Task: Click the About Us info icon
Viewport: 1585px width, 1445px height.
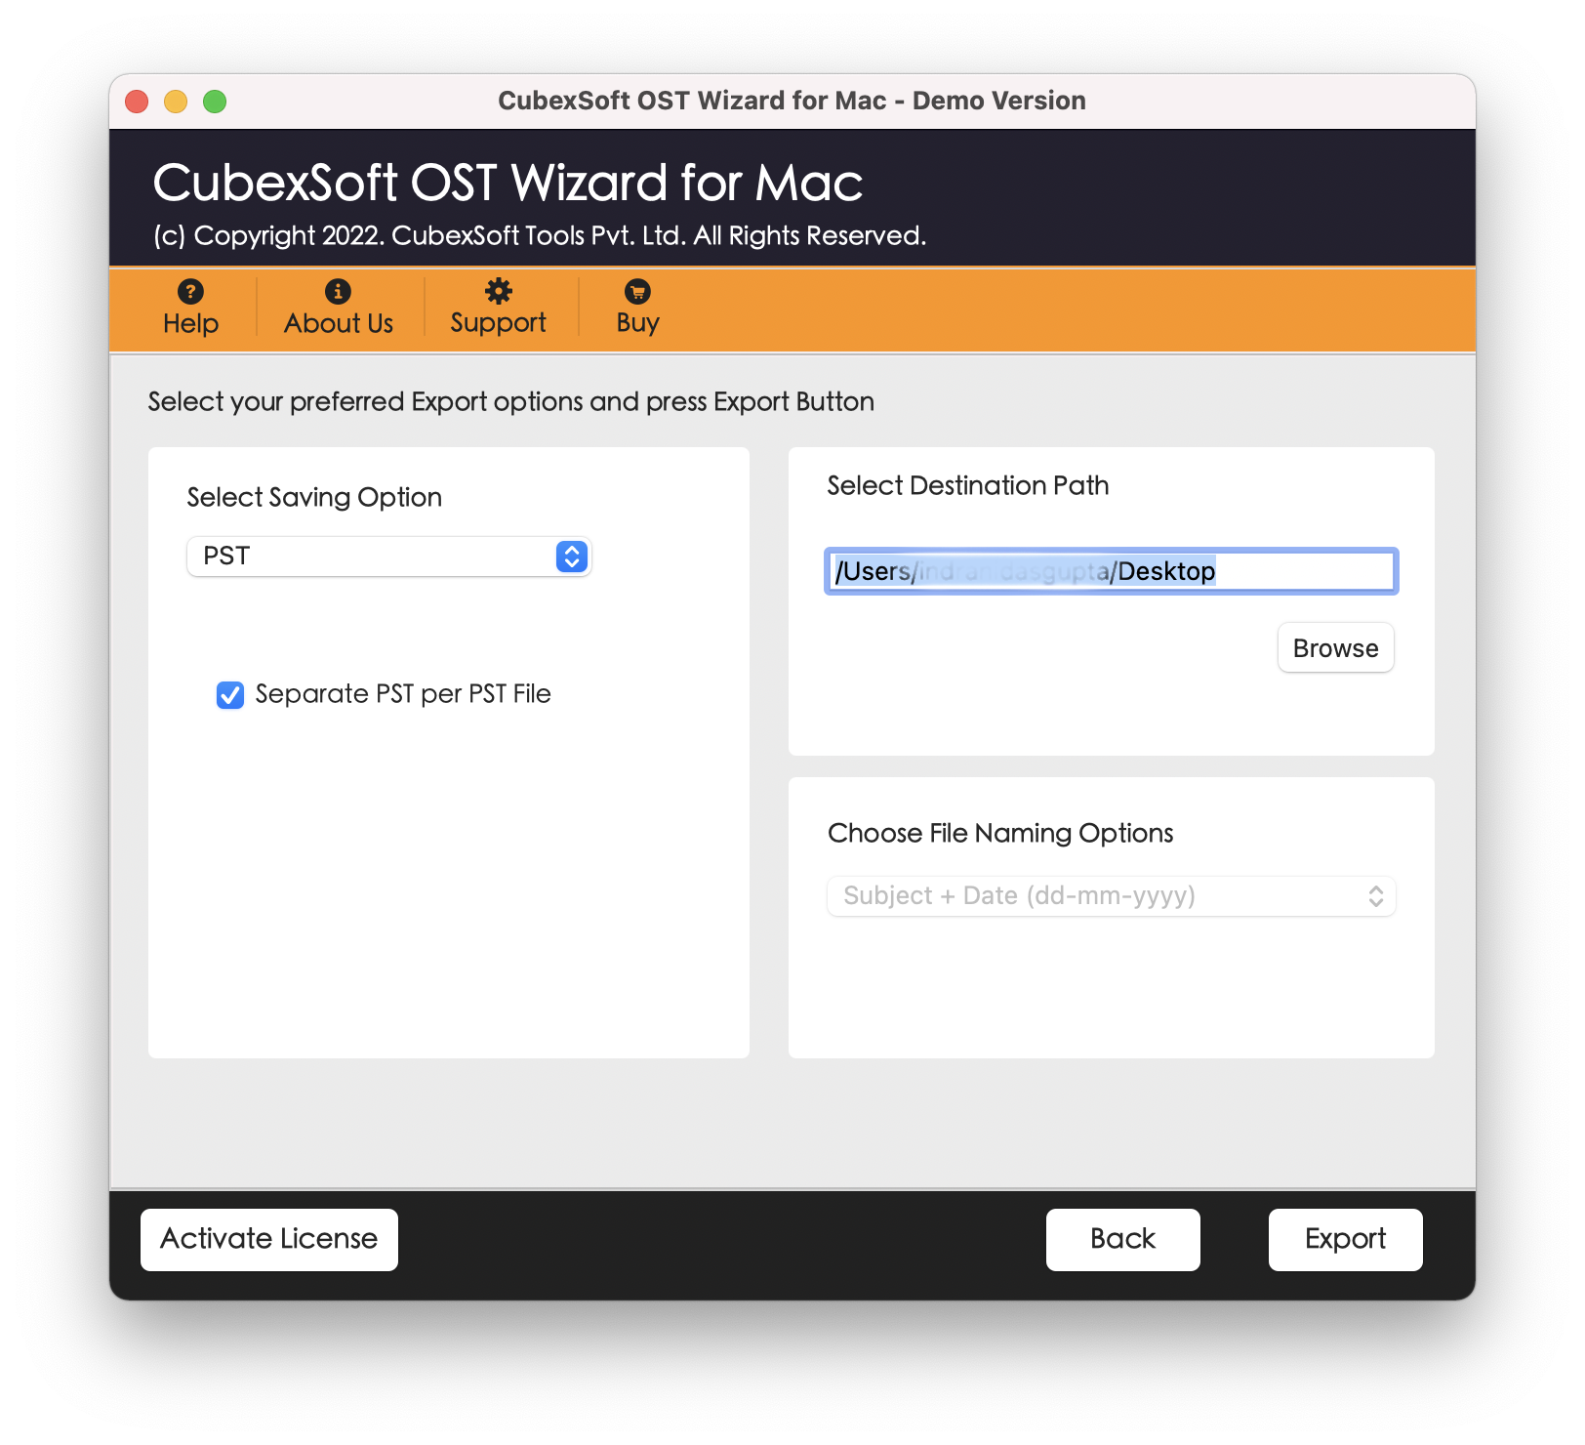Action: pyautogui.click(x=338, y=291)
